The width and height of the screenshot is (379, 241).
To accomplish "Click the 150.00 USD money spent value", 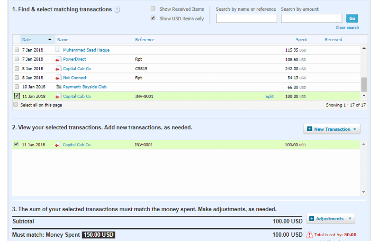I will click(99, 235).
